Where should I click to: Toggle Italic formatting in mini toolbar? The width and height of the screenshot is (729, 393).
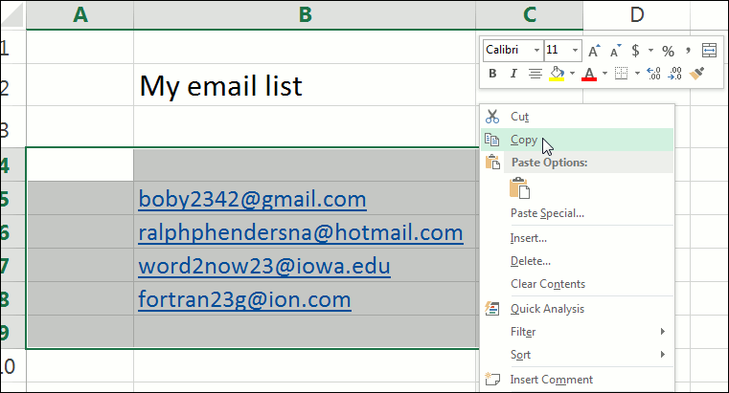click(x=513, y=74)
